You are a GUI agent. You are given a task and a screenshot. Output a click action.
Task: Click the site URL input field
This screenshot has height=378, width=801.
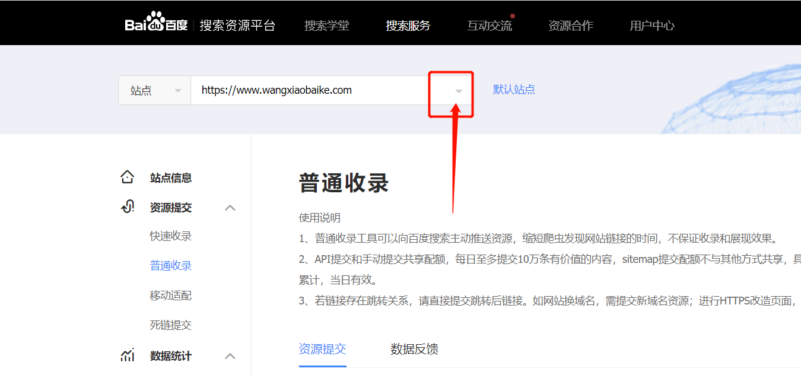(x=309, y=91)
